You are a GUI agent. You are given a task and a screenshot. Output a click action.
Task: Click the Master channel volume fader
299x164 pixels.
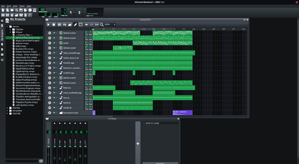[49, 154]
